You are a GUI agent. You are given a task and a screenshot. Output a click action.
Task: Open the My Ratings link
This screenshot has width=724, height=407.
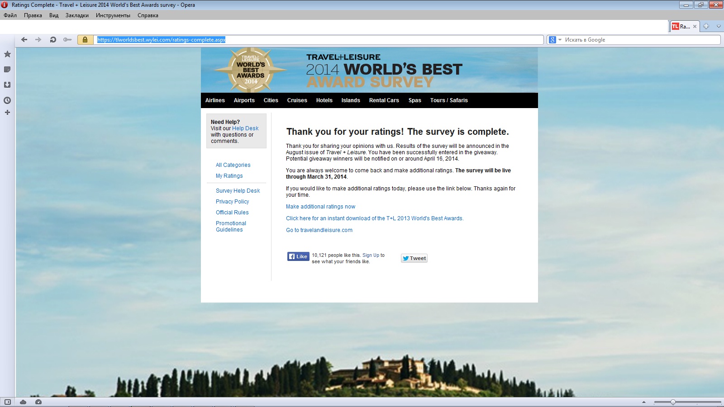(229, 176)
